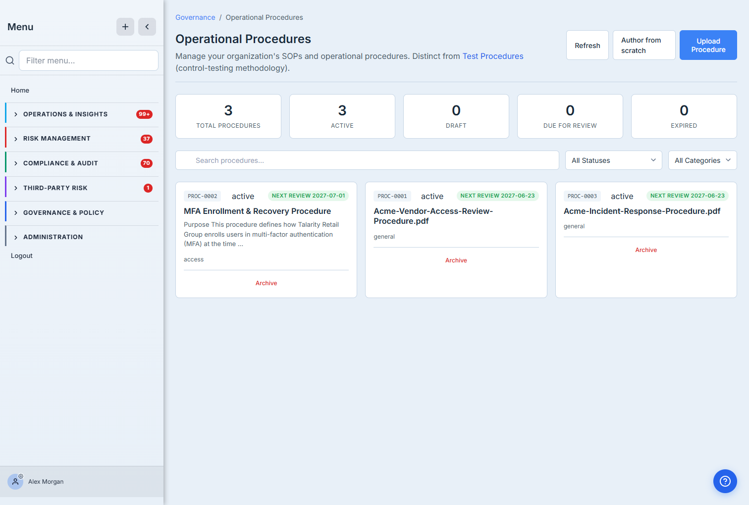749x505 pixels.
Task: Click the 1 badge on Third-Party Risk
Action: [148, 188]
